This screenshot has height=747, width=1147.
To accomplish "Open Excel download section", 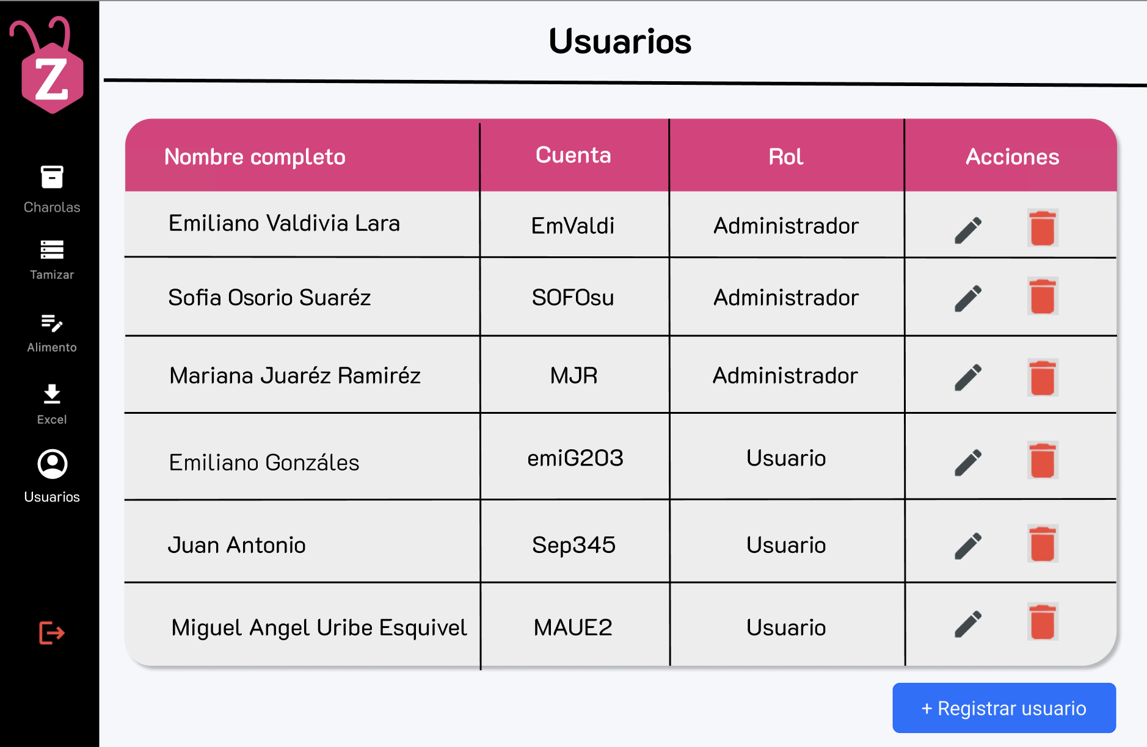I will point(52,405).
